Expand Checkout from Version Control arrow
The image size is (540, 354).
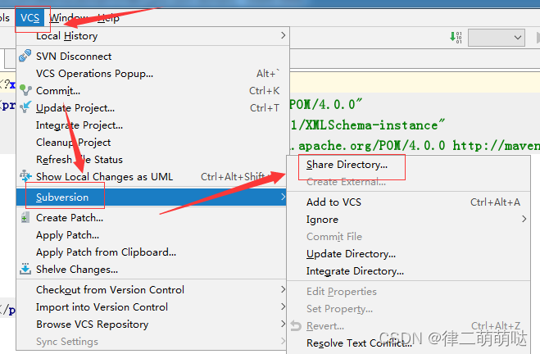tap(283, 289)
